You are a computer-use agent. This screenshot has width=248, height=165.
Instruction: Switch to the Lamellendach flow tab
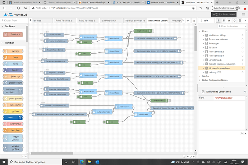[108, 21]
